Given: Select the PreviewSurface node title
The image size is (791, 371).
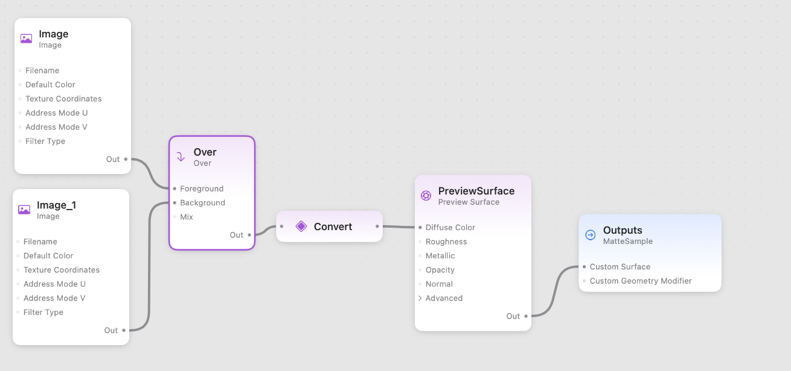Looking at the screenshot, I should [x=476, y=191].
